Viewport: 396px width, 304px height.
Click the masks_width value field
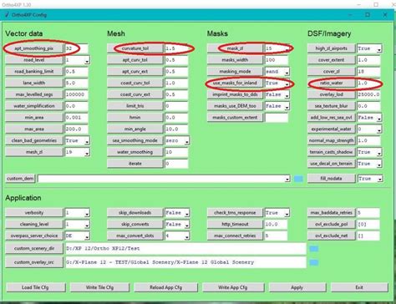(277, 60)
